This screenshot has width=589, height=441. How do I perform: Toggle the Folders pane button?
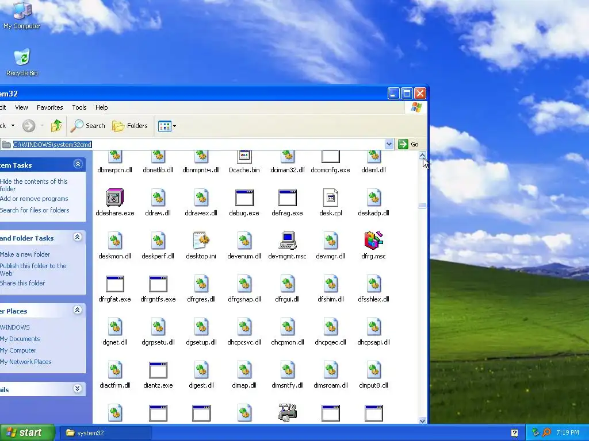tap(130, 126)
